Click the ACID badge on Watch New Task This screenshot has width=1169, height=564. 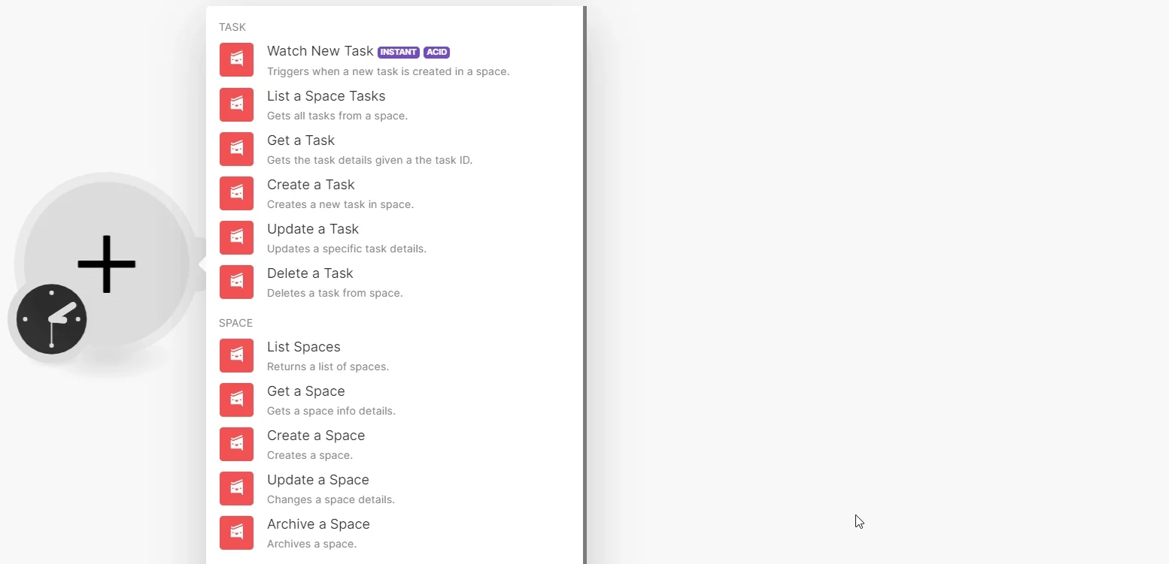pos(436,52)
